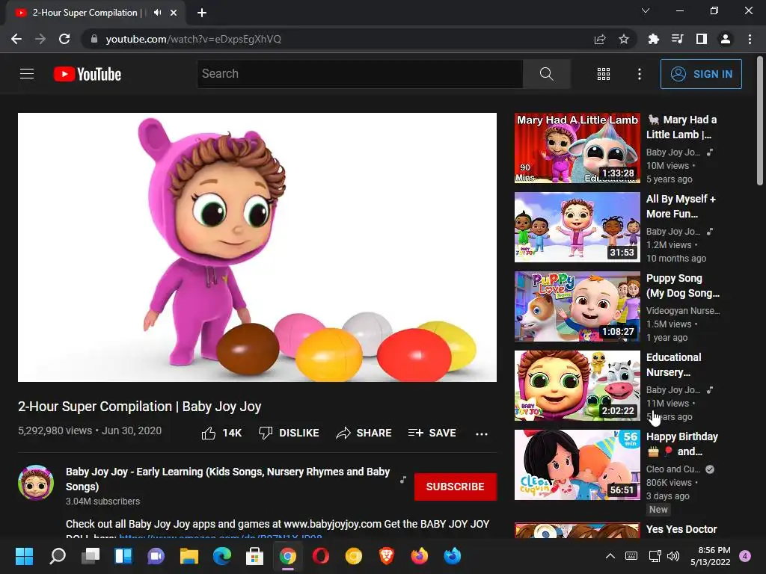
Task: Open Educational Nursery video thumbnail
Action: pyautogui.click(x=577, y=385)
